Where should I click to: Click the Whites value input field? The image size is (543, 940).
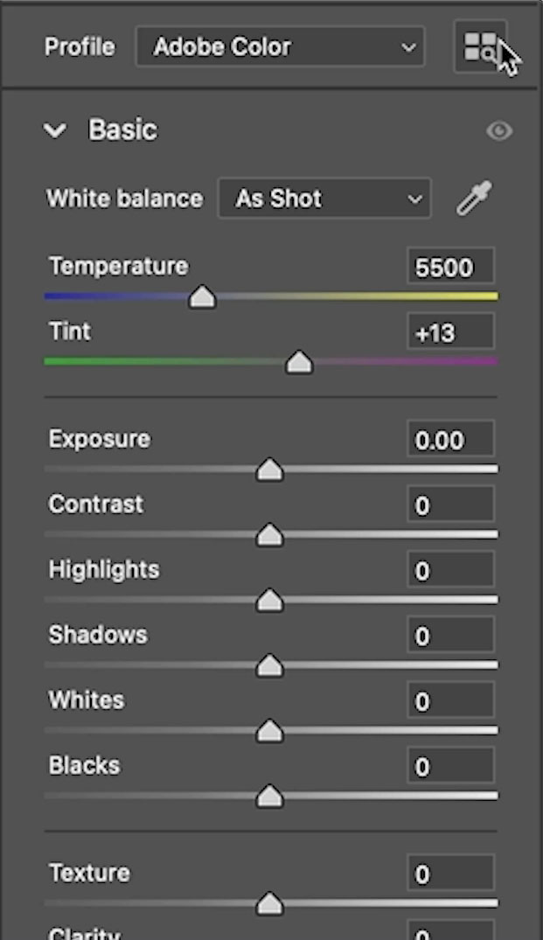pyautogui.click(x=450, y=701)
